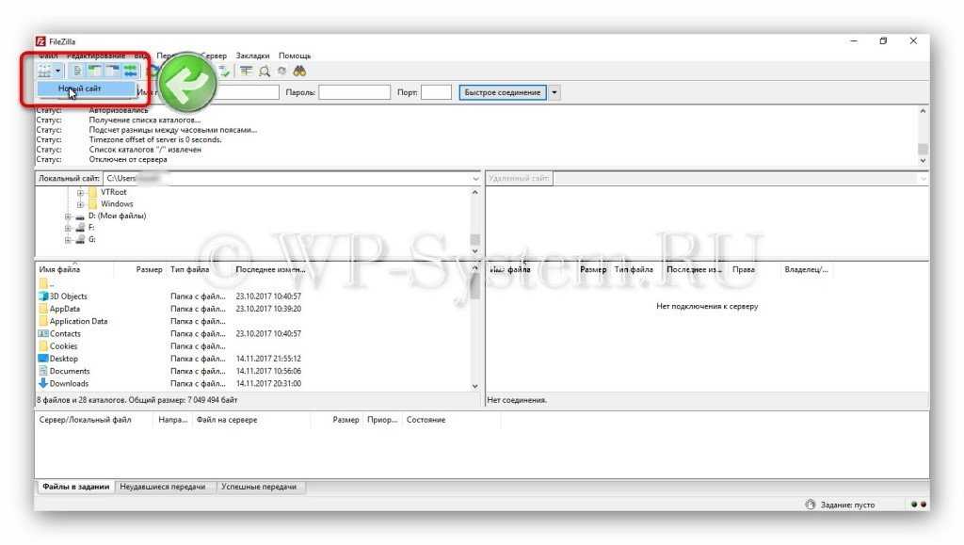Select the 3D Objects folder
This screenshot has height=545, width=964.
click(x=68, y=297)
